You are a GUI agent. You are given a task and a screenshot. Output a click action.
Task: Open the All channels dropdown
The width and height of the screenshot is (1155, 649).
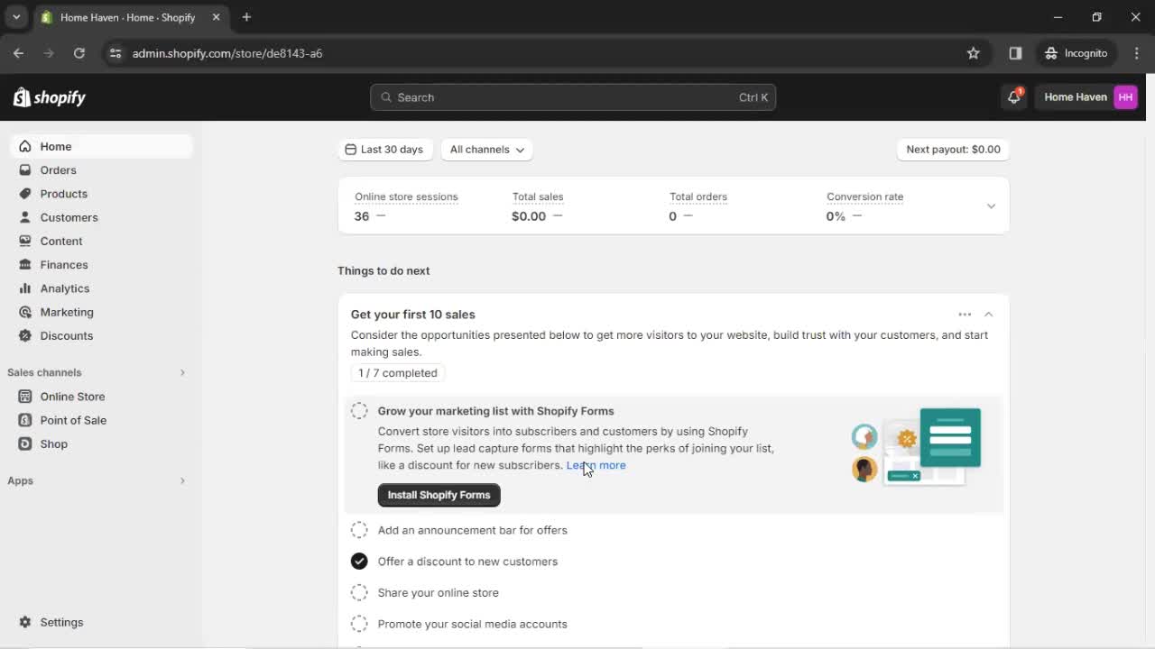(486, 150)
